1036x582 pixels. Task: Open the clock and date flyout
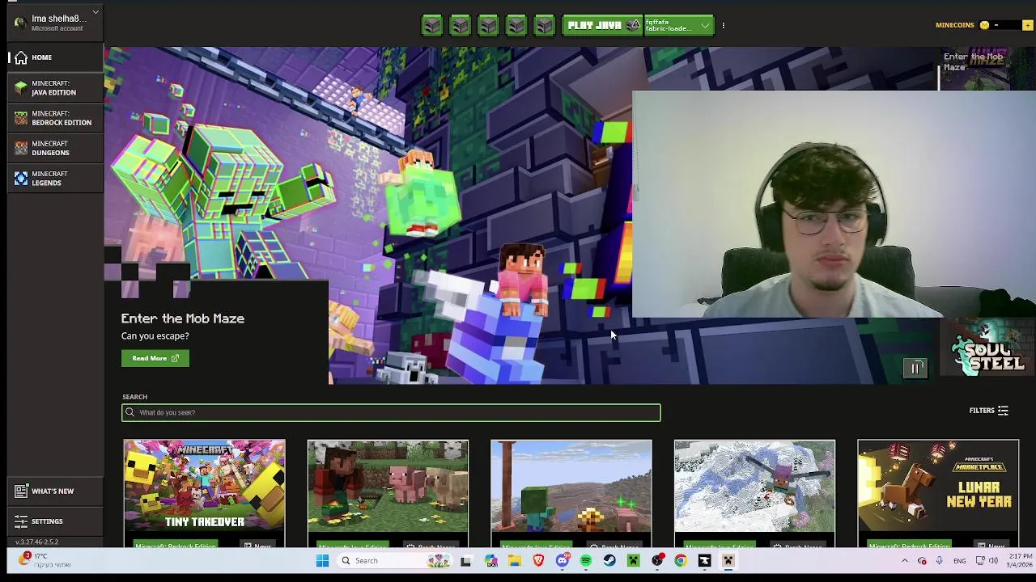pos(1020,561)
